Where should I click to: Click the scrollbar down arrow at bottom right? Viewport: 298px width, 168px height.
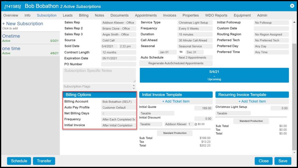[294, 152]
